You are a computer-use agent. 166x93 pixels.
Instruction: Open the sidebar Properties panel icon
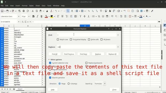[x=165, y=25]
